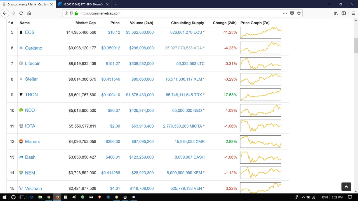Close the BTC-SBD SteemDollars tab
This screenshot has height=201, width=358.
coord(107,4)
